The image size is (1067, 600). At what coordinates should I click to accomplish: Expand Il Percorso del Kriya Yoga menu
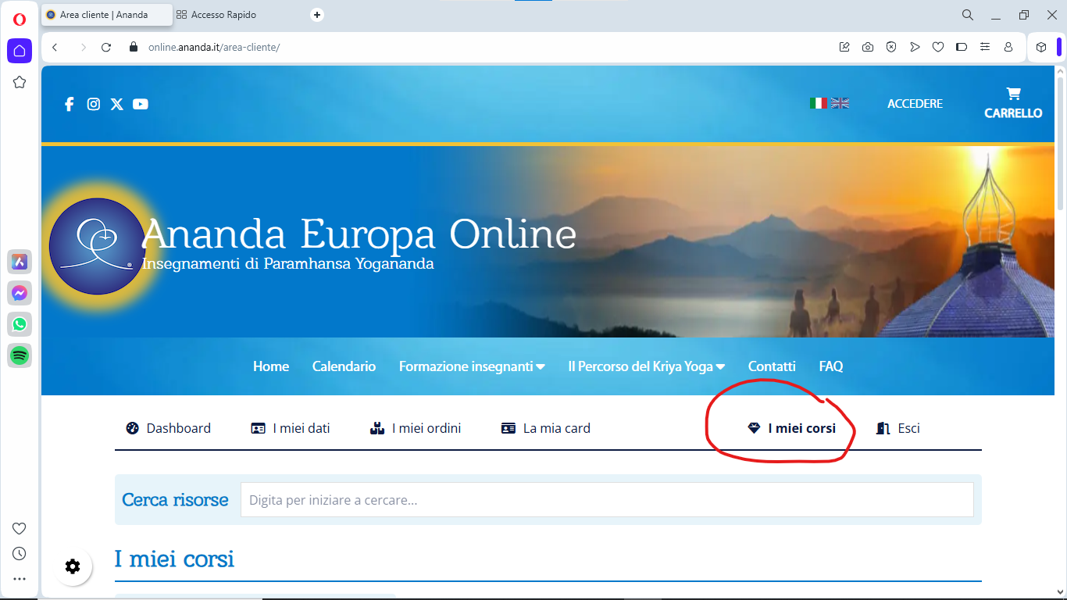pyautogui.click(x=646, y=366)
